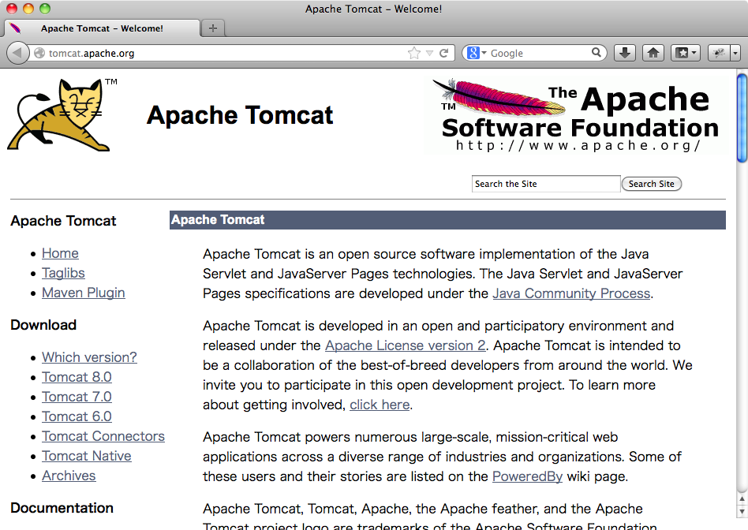Click the Apache Software Foundation banner logo
Image resolution: width=748 pixels, height=530 pixels.
(576, 115)
